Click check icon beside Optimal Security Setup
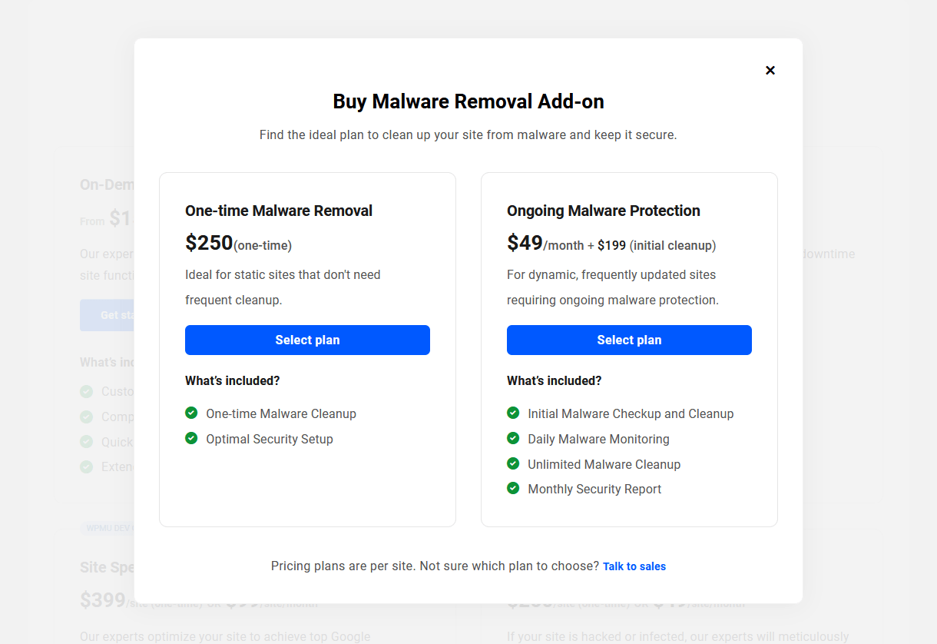This screenshot has width=937, height=644. click(x=191, y=438)
